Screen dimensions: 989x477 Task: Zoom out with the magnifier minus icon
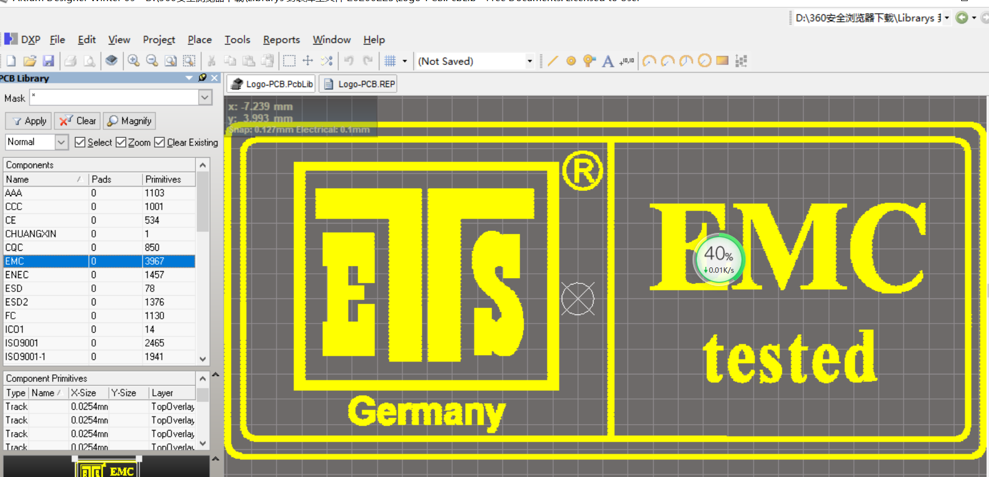point(152,61)
